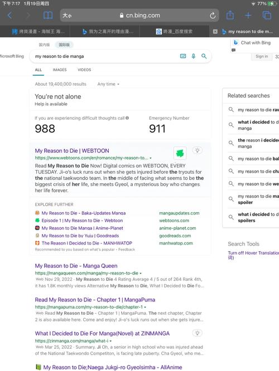Viewport: 279px width, 371px height.
Task: Click the Goodreads favicon in Explore Further
Action: click(37, 236)
